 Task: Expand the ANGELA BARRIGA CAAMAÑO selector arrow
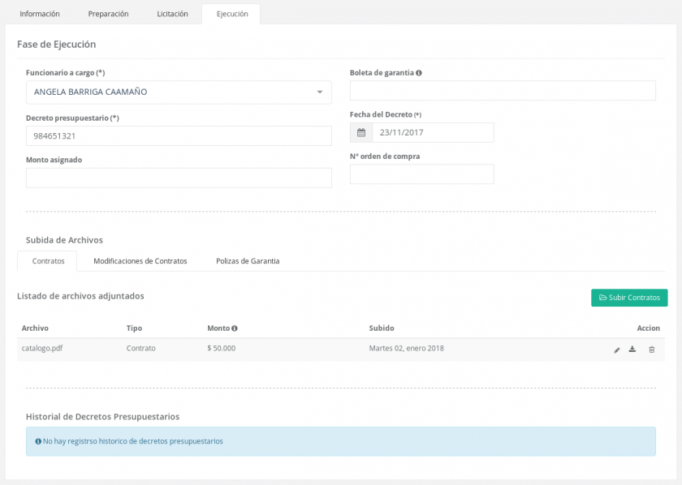pyautogui.click(x=320, y=92)
